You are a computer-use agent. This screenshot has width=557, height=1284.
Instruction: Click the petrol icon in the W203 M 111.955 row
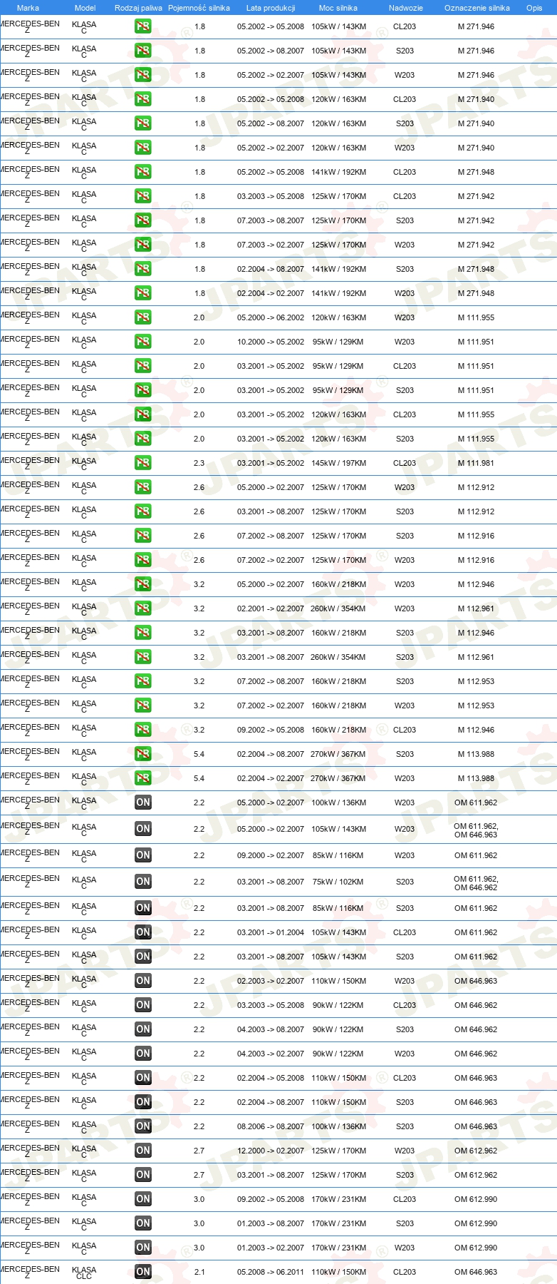click(142, 317)
